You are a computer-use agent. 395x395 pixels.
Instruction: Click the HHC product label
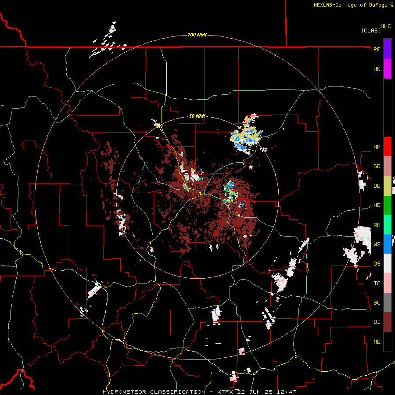point(386,26)
